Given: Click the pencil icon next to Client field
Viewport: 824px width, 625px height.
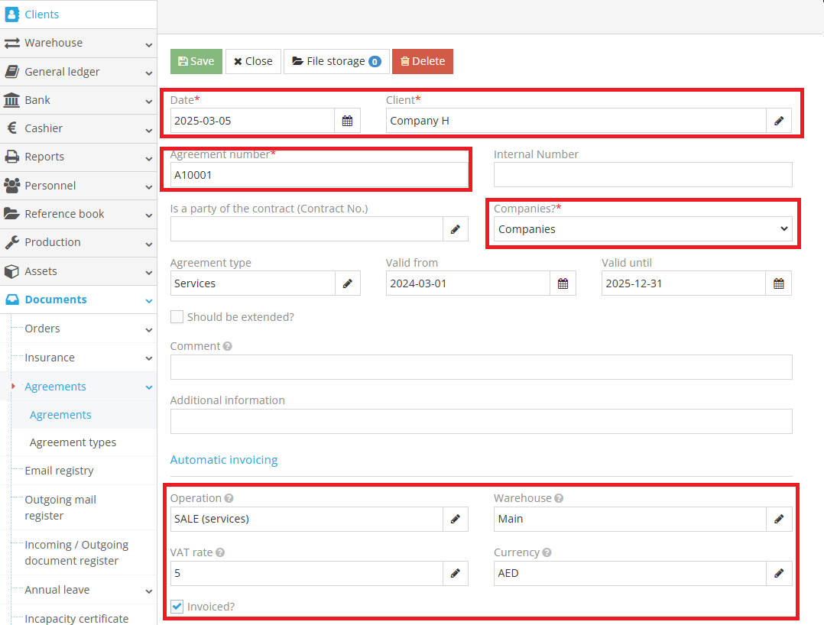Looking at the screenshot, I should pyautogui.click(x=778, y=121).
